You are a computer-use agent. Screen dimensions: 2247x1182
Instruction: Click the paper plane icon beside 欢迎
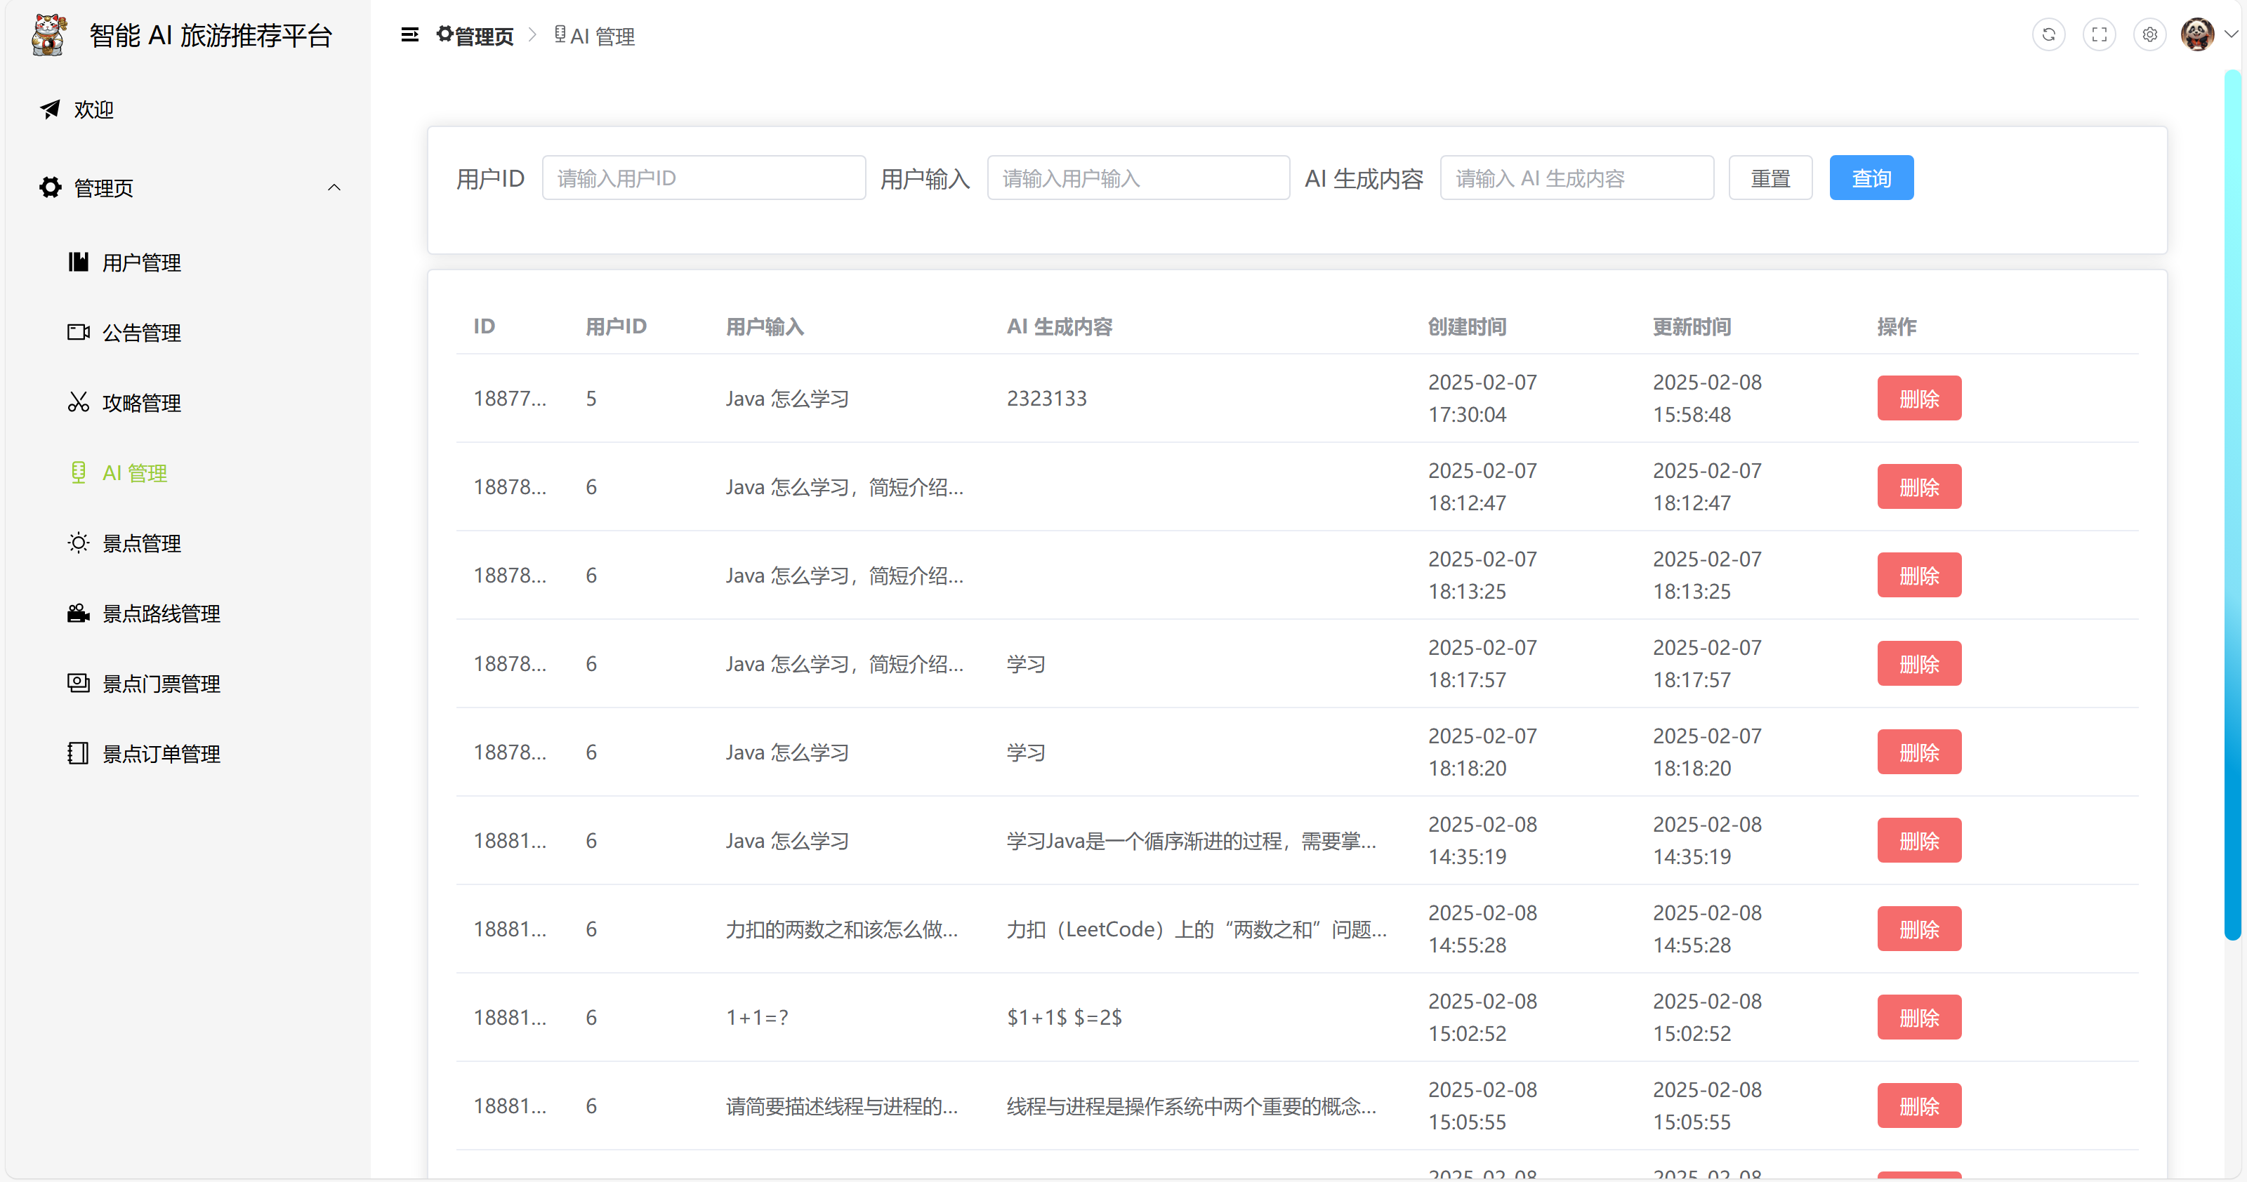tap(50, 109)
